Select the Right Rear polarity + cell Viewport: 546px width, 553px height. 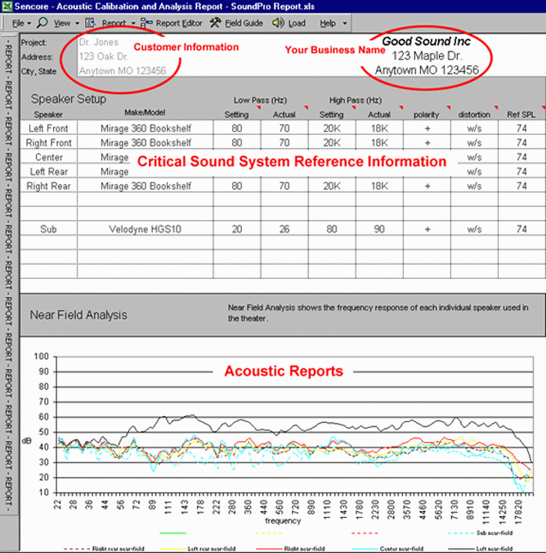click(x=427, y=187)
